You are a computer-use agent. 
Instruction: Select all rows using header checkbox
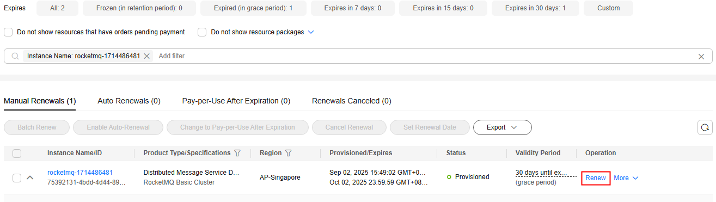click(x=17, y=154)
